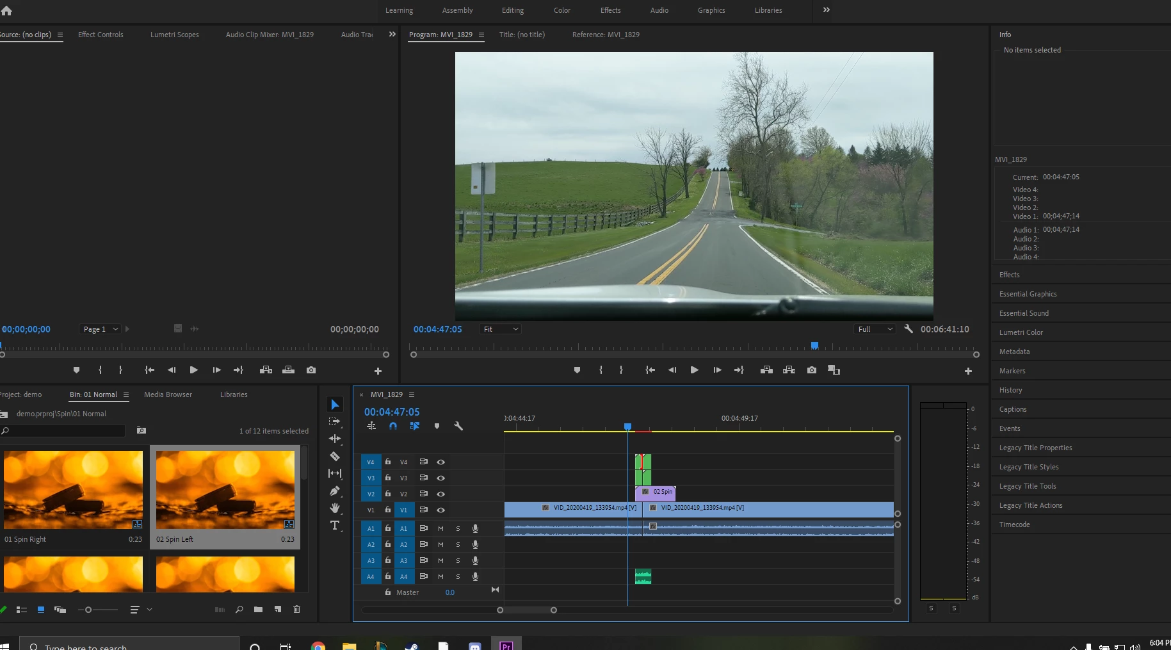1171x650 pixels.
Task: Click the Export Frame camera icon in Program monitor
Action: (x=811, y=370)
